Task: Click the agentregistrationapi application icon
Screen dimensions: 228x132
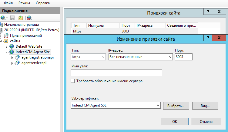Action: pos(18,57)
